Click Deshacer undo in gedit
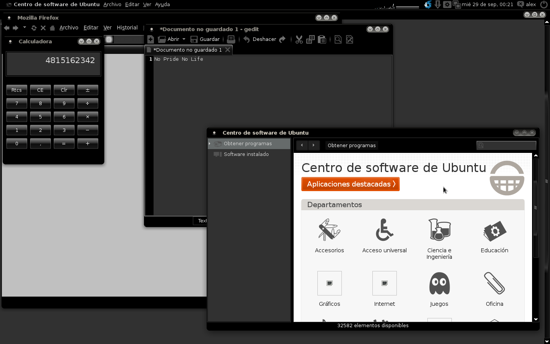 tap(260, 39)
